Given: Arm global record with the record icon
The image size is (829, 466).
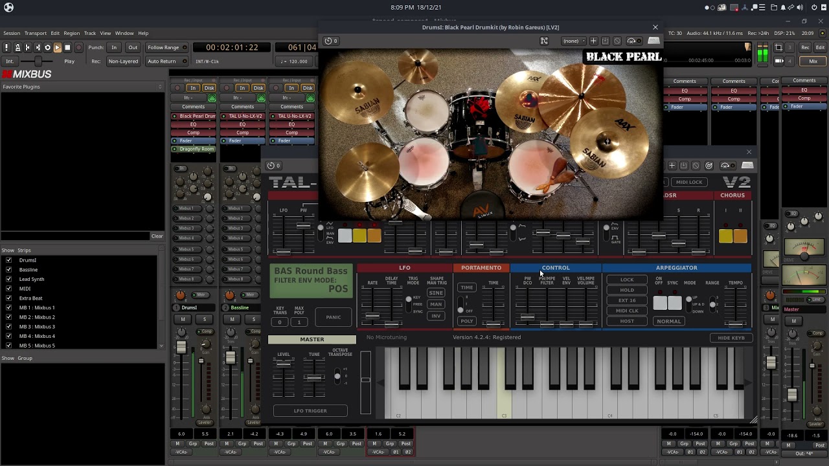Looking at the screenshot, I should (78, 47).
